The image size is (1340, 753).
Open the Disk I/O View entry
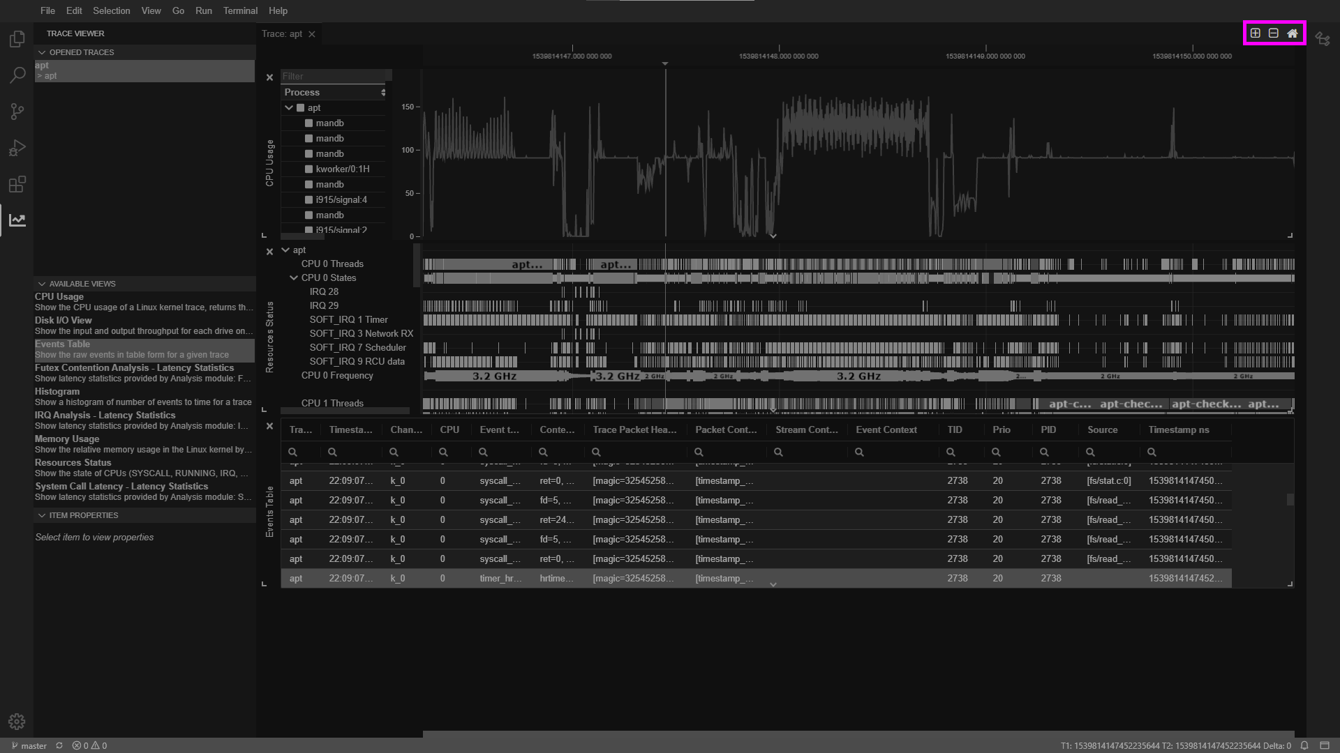tap(64, 321)
